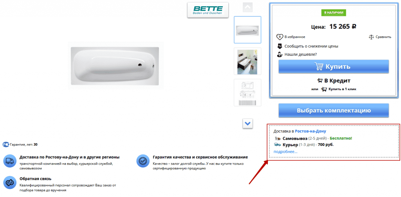Click the blue Купить button
Viewport: 401px width, 197px height.
point(334,67)
